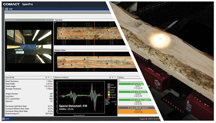Float the Spectrum Analyzer panel window
The width and height of the screenshot is (216, 123).
click(110, 77)
